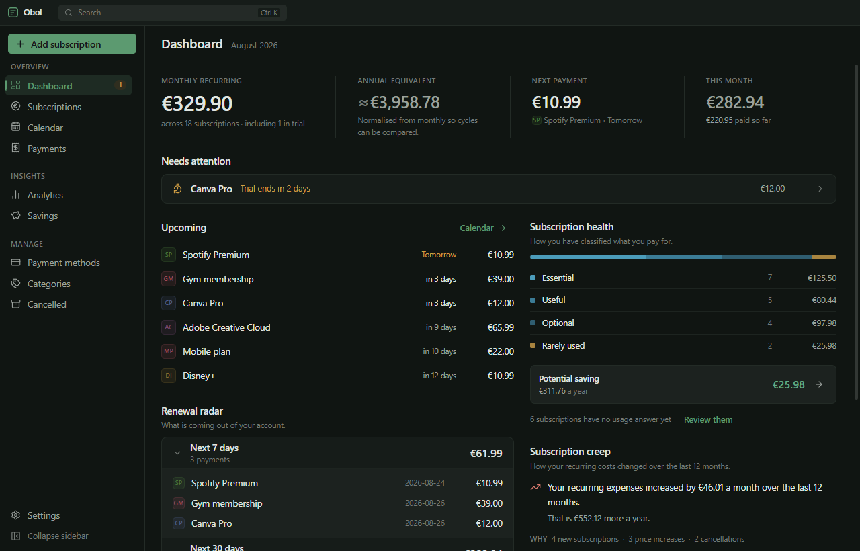Screen dimensions: 860x551
Task: Go to Subscriptions in sidebar
Action: [x=69, y=106]
